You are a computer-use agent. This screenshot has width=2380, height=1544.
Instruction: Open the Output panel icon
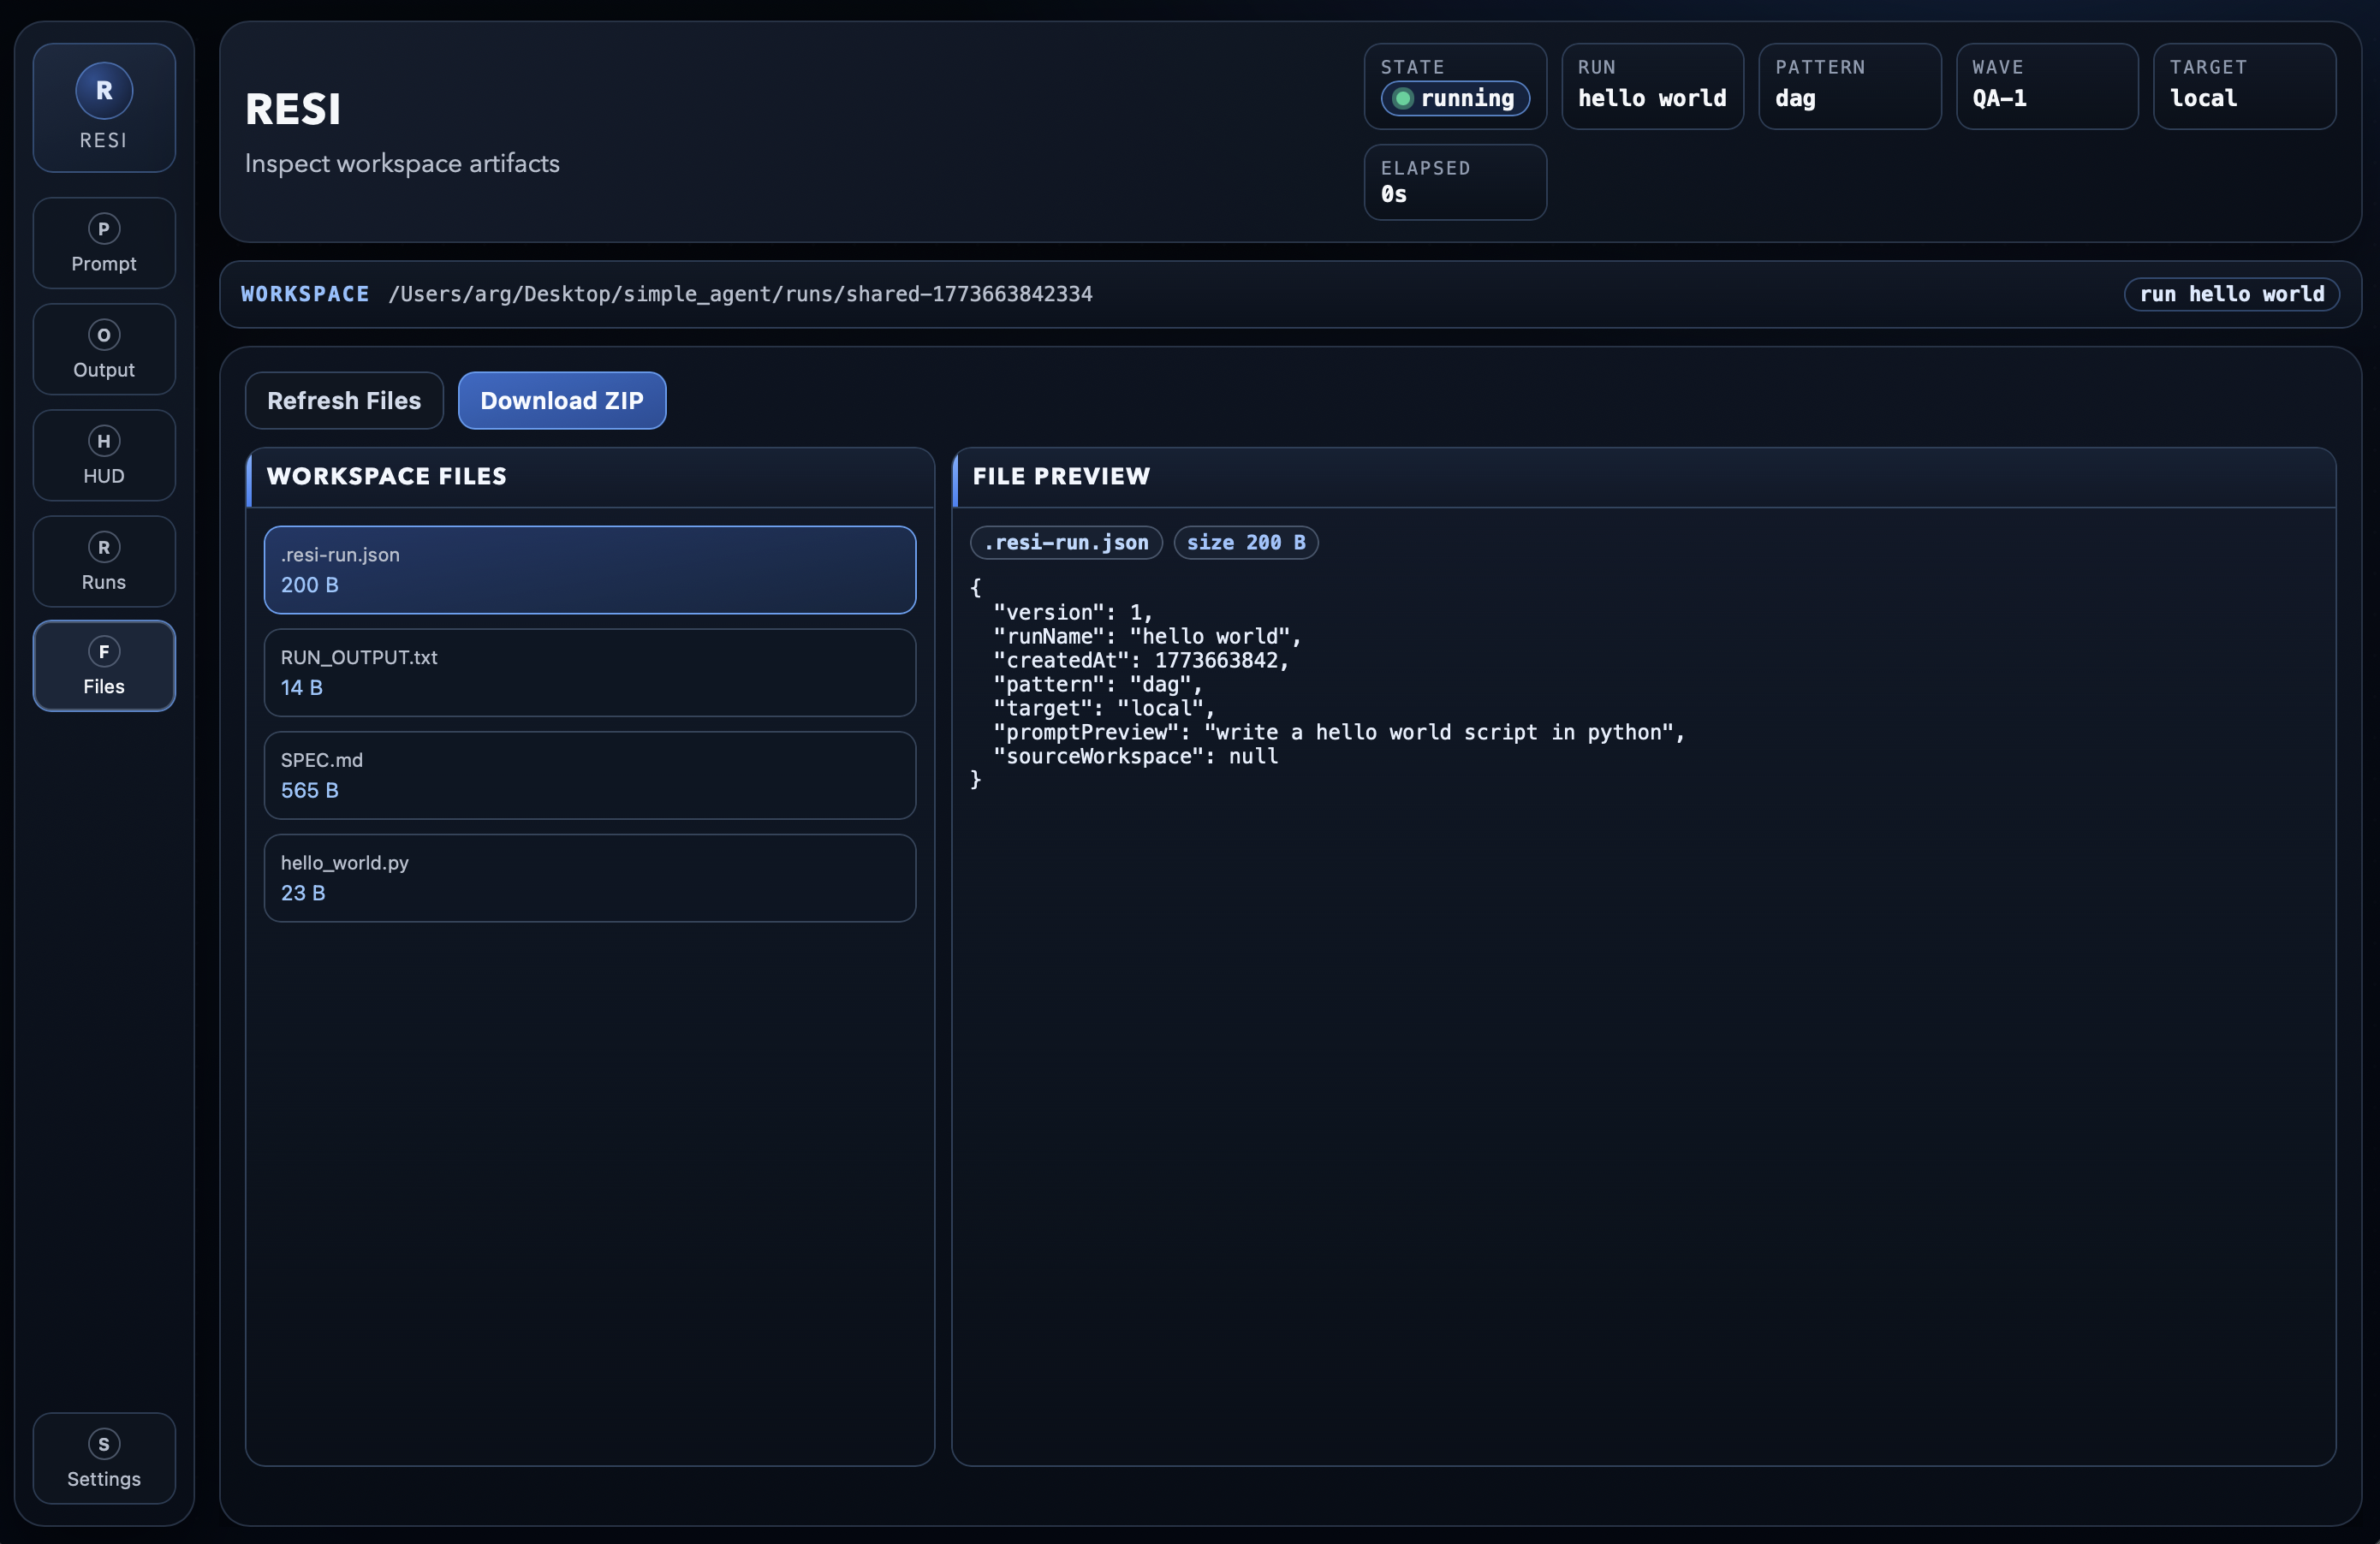104,349
